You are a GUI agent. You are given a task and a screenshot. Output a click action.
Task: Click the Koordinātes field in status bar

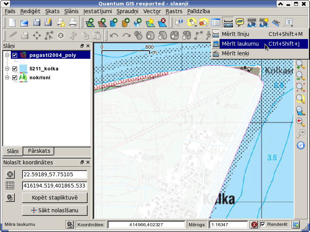(146, 225)
